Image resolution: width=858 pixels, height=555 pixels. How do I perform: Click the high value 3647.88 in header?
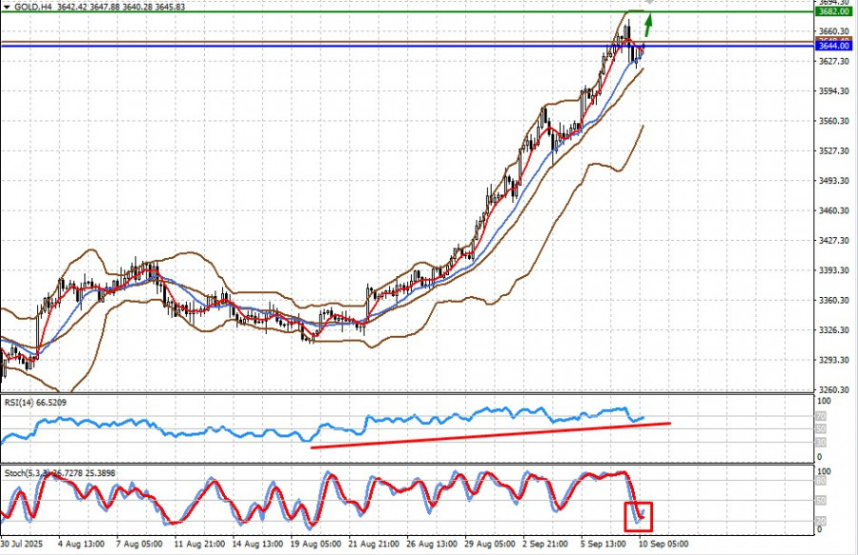pyautogui.click(x=104, y=7)
